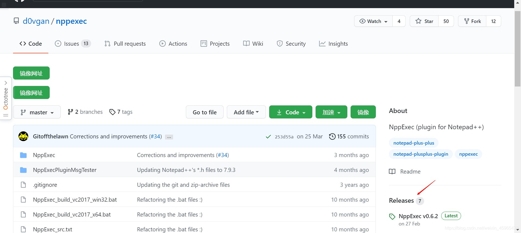
Task: Click the 3 years ago timestamp on .gitignore row
Action: coord(354,185)
